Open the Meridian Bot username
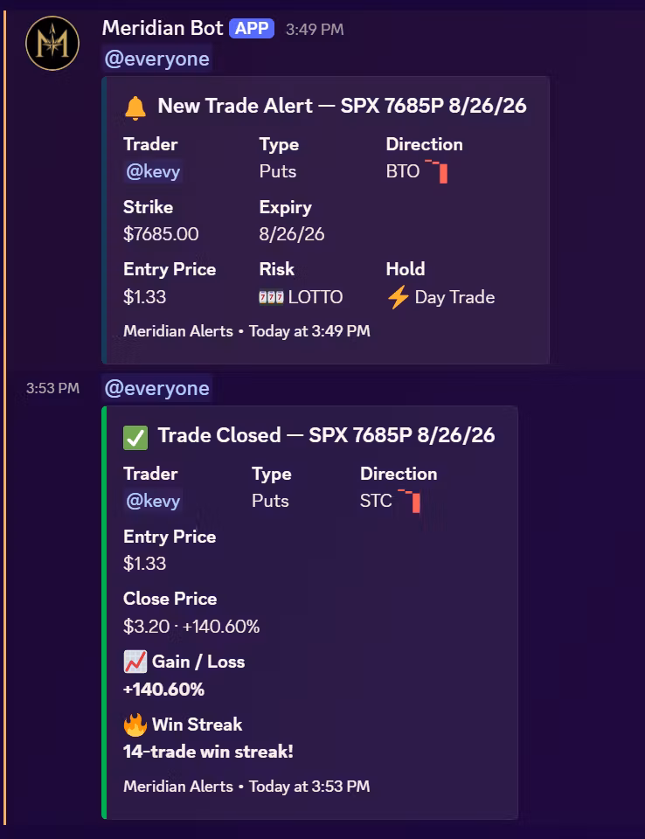 coord(163,28)
